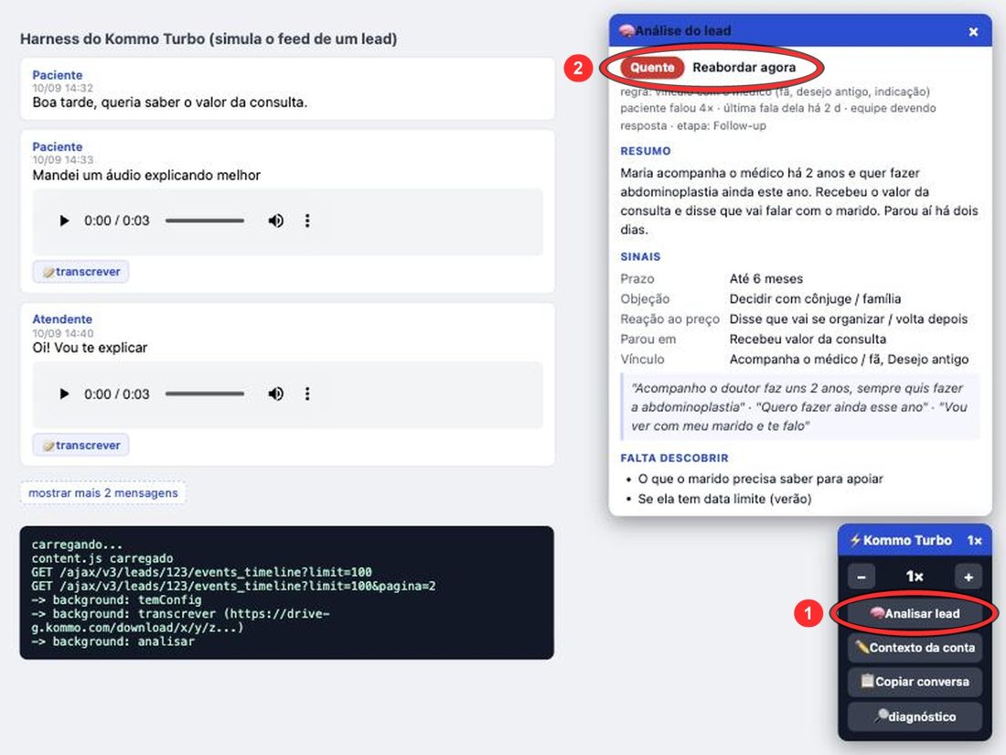The image size is (1006, 755).
Task: Click the 0:00 / 0:03 time of Paciente audio
Action: 117,221
